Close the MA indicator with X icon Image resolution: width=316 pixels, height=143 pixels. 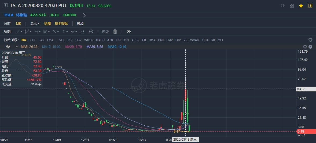[310, 47]
